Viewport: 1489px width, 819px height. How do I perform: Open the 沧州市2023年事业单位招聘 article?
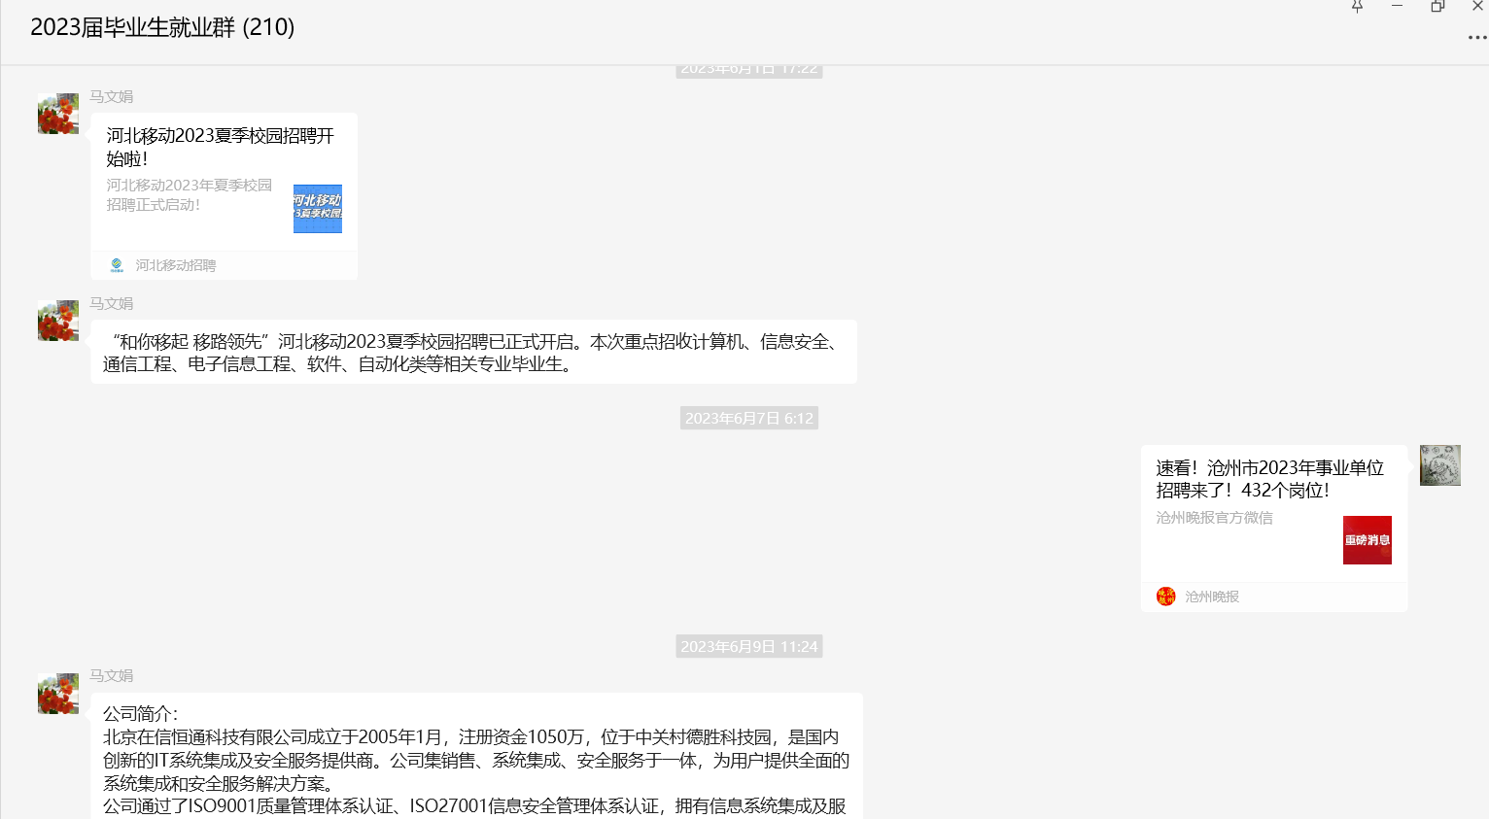pos(1268,479)
